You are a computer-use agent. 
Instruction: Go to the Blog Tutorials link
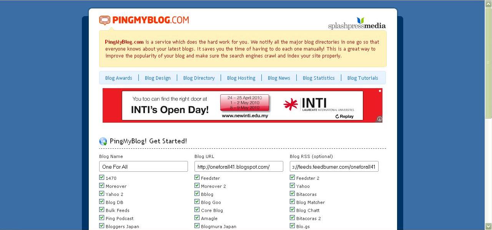(363, 78)
